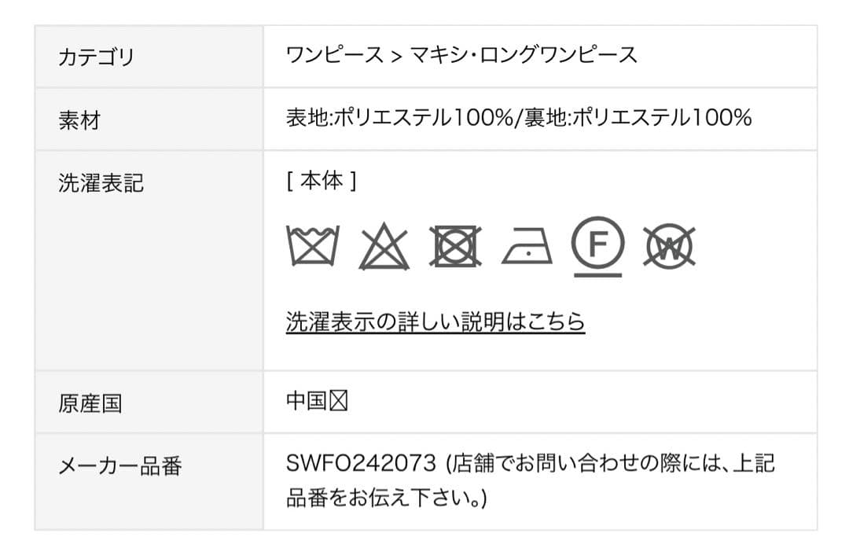The width and height of the screenshot is (849, 537).
Task: Click the store inquiry note text
Action: point(610,465)
